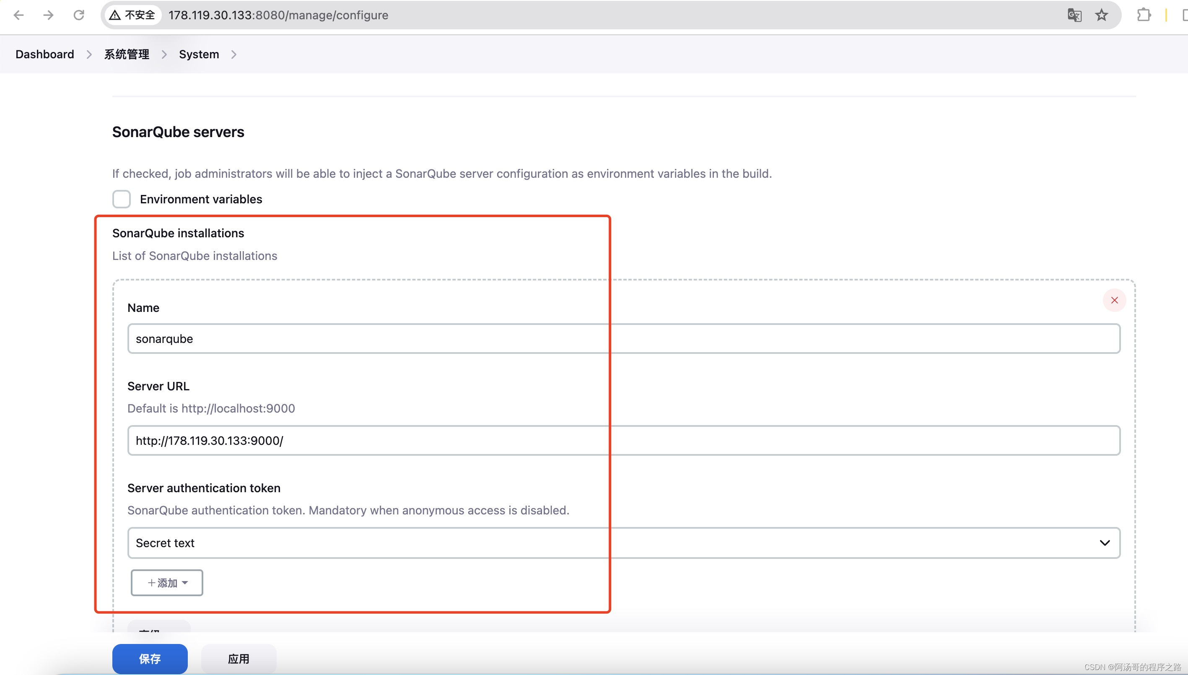Expand chevron after Dashboard breadcrumb
This screenshot has height=675, width=1188.
point(89,54)
